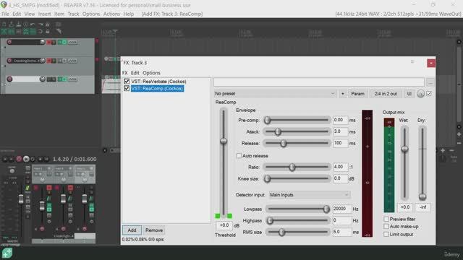
Task: Click the RMS size slider handle
Action: (x=281, y=233)
